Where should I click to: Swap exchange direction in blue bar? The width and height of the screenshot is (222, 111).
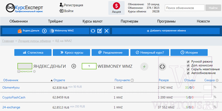coord(93,31)
